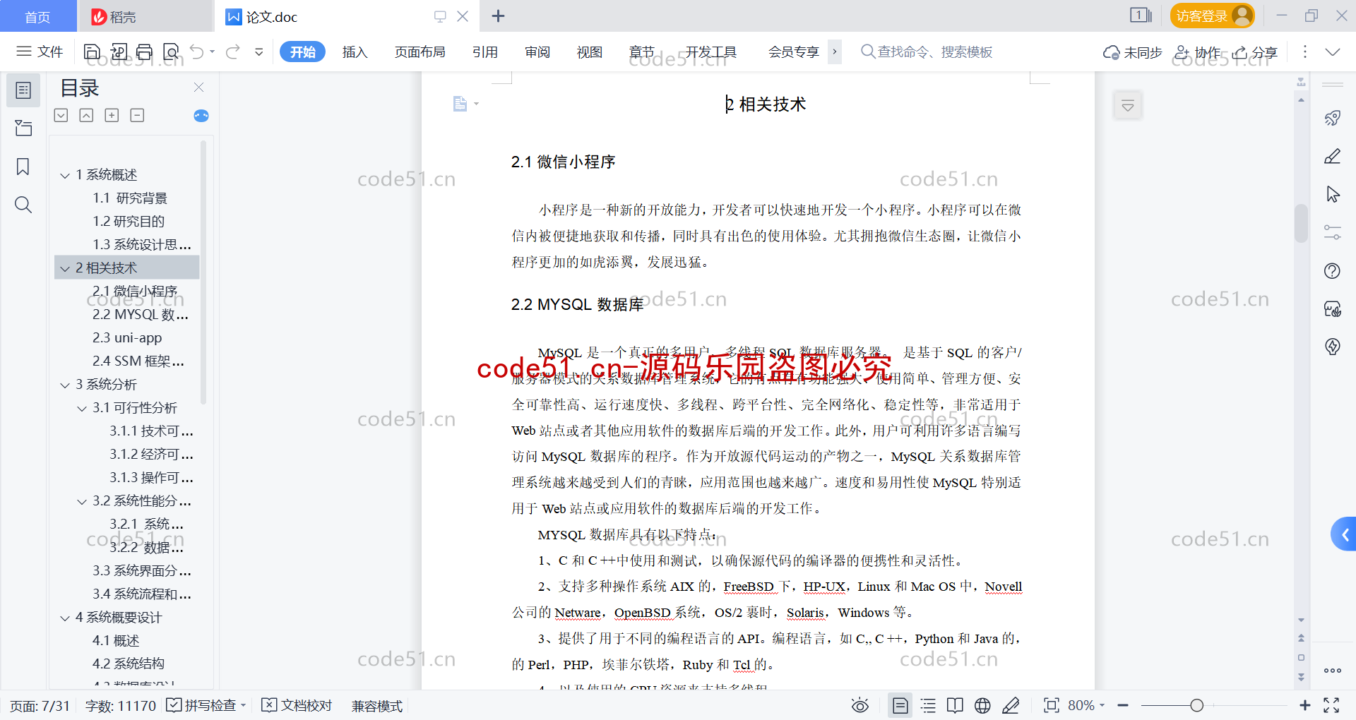Click the Redo arrow
The image size is (1356, 720).
[x=233, y=52]
